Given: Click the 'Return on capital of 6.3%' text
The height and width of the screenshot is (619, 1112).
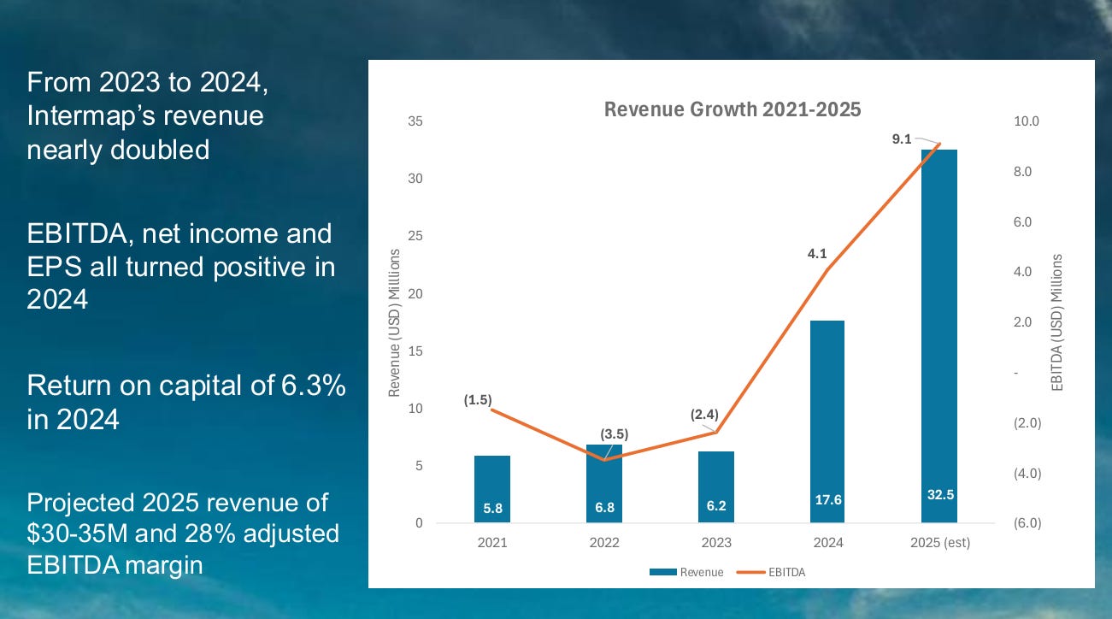Looking at the screenshot, I should tap(186, 386).
